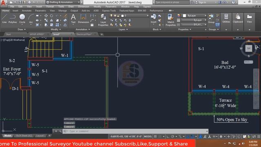Viewport: 261px width, 147px height.
Task: Click the ViewCube TOP face
Action: click(x=249, y=48)
